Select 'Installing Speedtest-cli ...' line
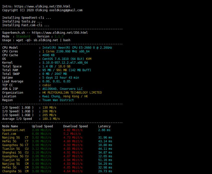This screenshot has width=212, height=174. coord(26,17)
